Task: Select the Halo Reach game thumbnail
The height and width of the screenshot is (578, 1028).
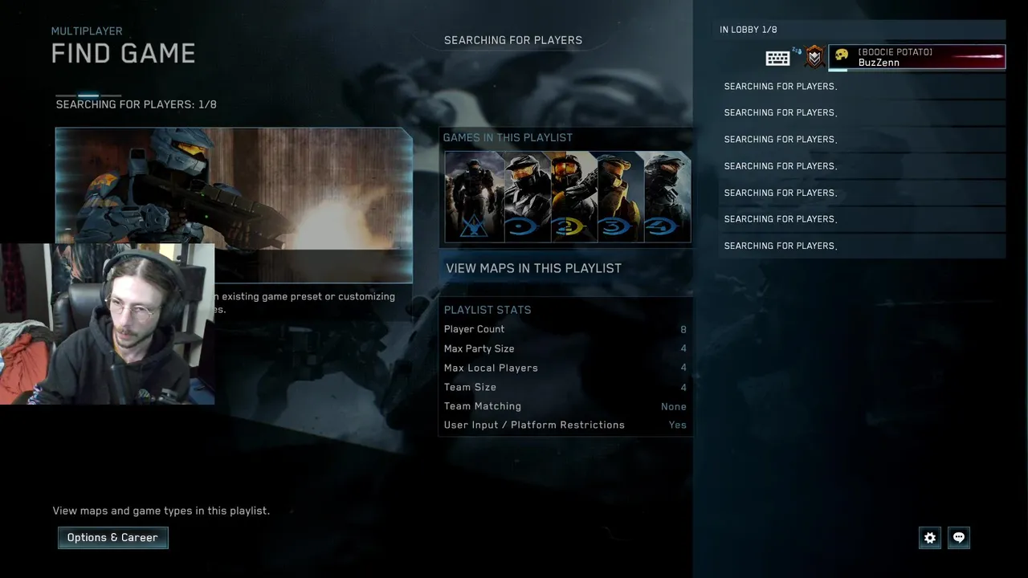Action: (x=475, y=197)
